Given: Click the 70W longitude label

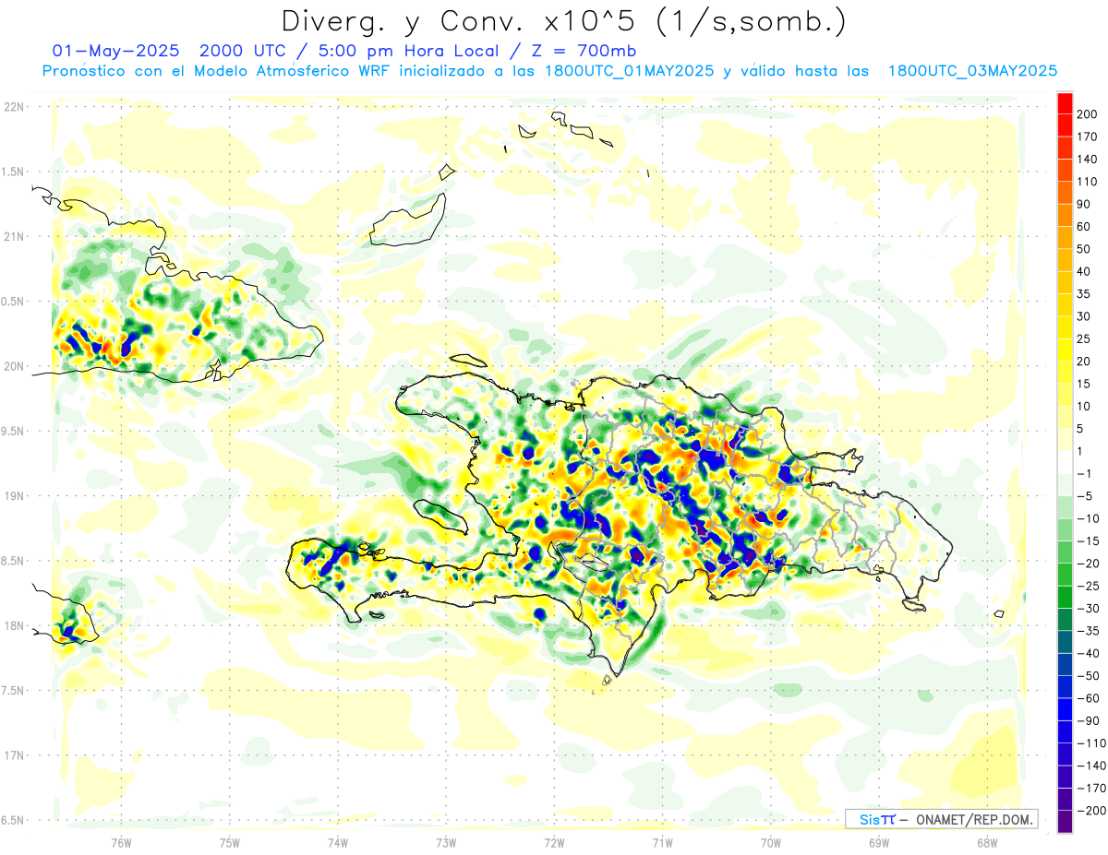Looking at the screenshot, I should pyautogui.click(x=770, y=843).
